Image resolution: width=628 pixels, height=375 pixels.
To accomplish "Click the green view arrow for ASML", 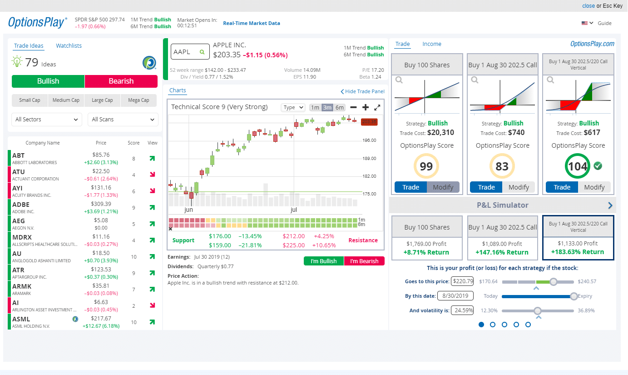I will click(x=152, y=322).
